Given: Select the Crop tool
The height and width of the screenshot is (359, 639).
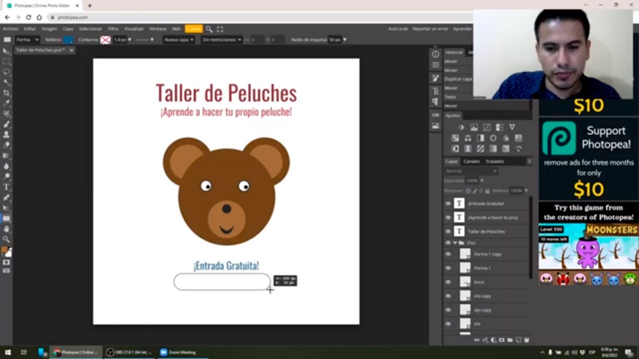Looking at the screenshot, I should point(6,93).
